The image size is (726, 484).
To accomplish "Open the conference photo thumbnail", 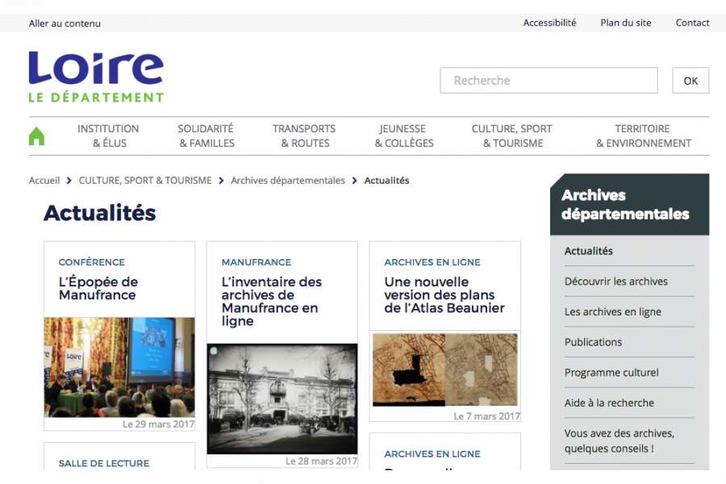I will pos(119,367).
